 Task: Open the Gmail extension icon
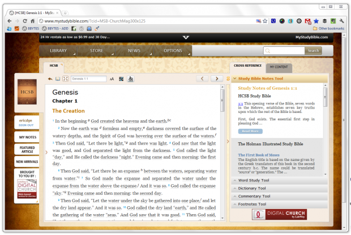(308, 21)
